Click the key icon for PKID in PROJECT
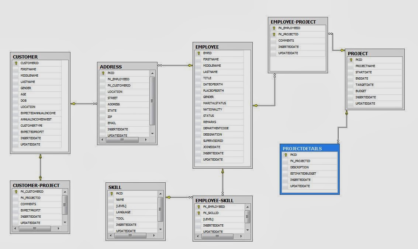 click(352, 59)
